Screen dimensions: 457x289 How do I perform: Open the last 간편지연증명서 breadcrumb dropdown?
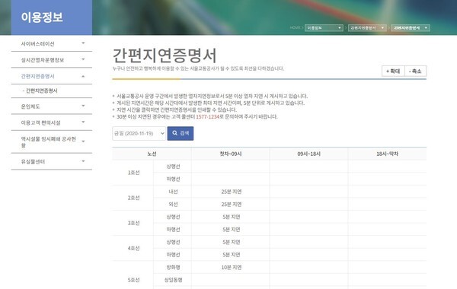tap(411, 27)
